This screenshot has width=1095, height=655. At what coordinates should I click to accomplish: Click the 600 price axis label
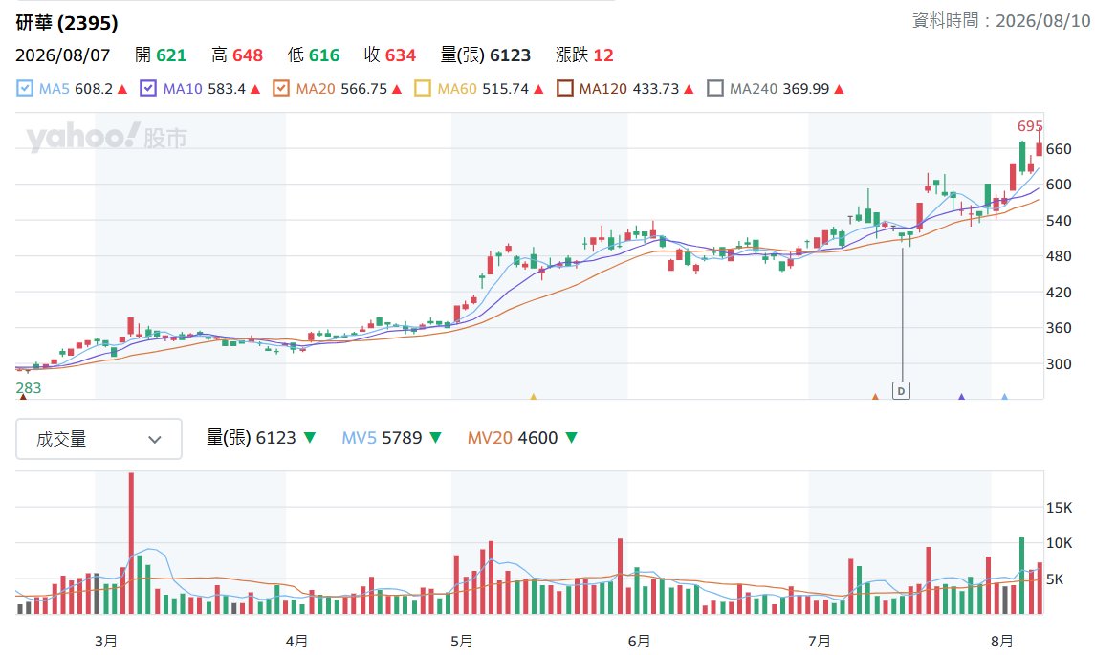pos(1059,185)
